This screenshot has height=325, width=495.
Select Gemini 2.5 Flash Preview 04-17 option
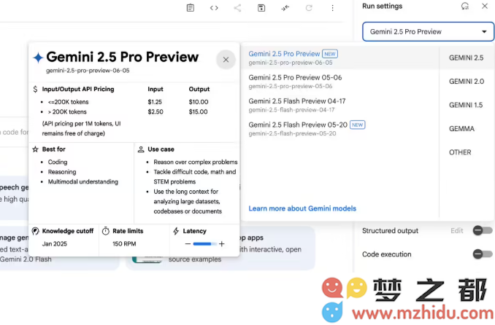[339, 105]
